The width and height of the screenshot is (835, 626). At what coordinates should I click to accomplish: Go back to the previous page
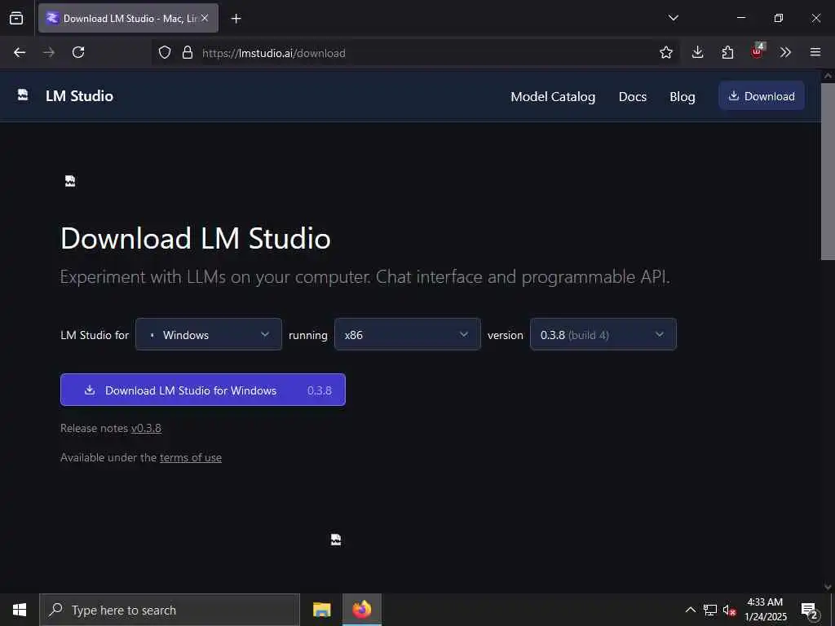click(20, 52)
